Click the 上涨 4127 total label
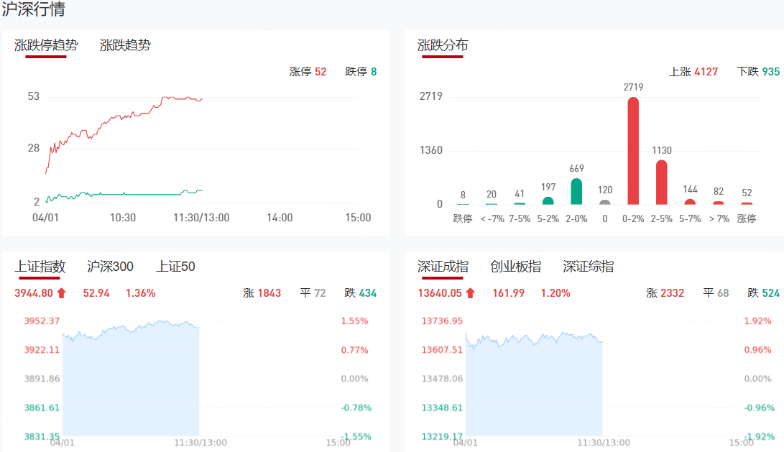The image size is (784, 452). click(x=693, y=72)
